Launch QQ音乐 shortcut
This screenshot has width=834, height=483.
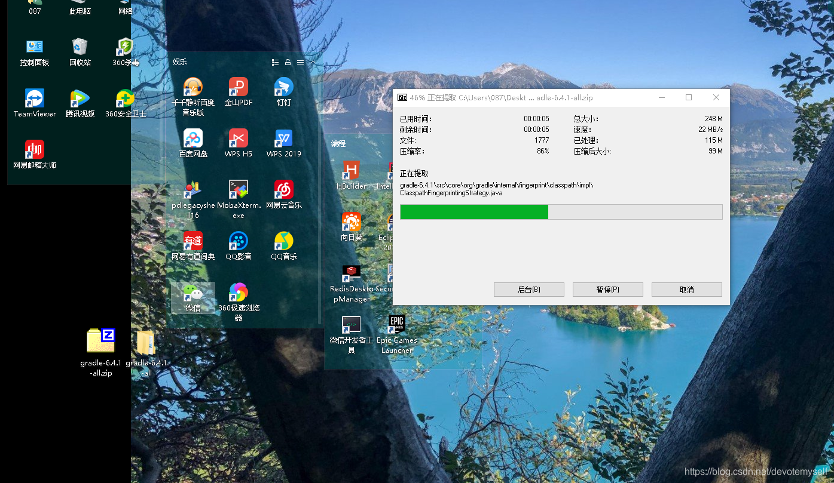coord(284,246)
